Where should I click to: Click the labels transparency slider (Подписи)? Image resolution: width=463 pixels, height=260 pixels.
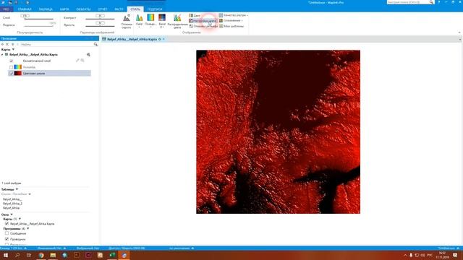[x=38, y=25]
